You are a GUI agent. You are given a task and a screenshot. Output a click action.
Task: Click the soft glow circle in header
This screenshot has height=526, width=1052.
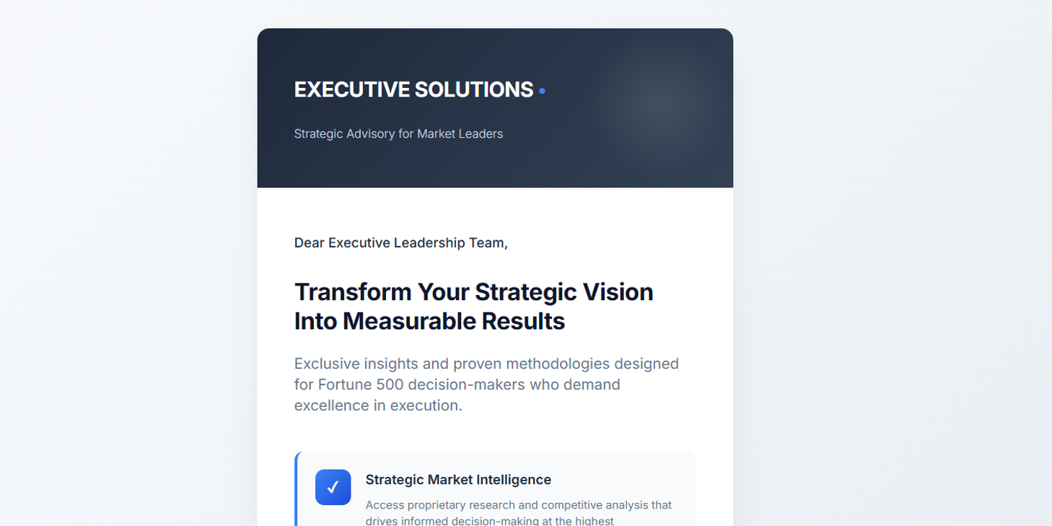pyautogui.click(x=657, y=101)
